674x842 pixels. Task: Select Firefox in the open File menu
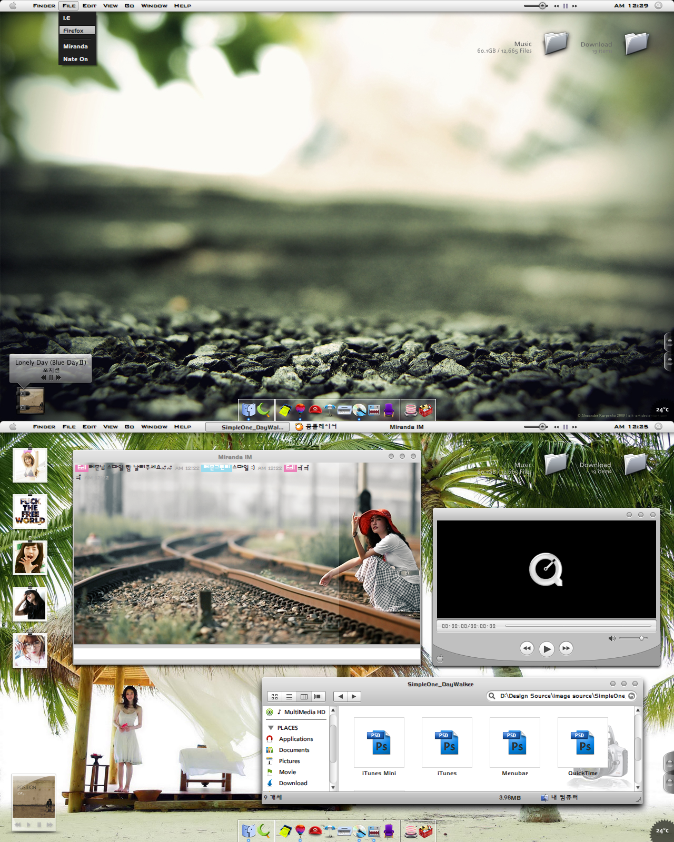[77, 31]
